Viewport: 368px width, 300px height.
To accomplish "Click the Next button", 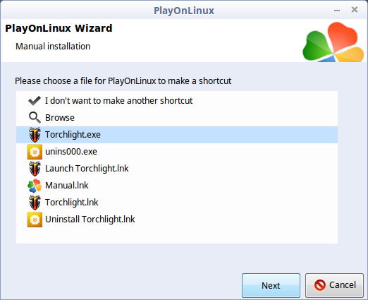I will [271, 285].
